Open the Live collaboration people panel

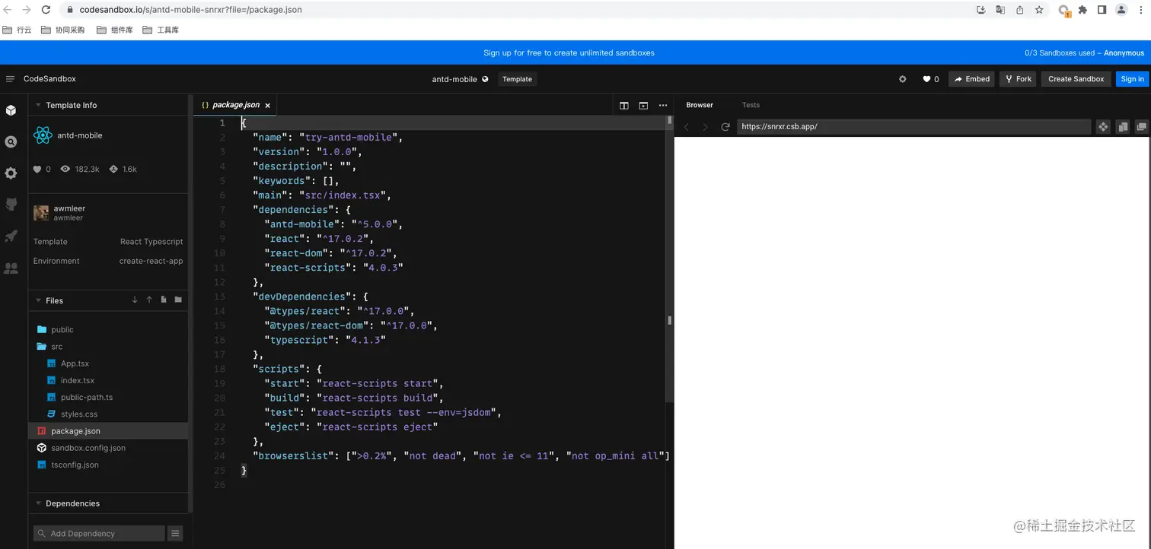pos(11,268)
